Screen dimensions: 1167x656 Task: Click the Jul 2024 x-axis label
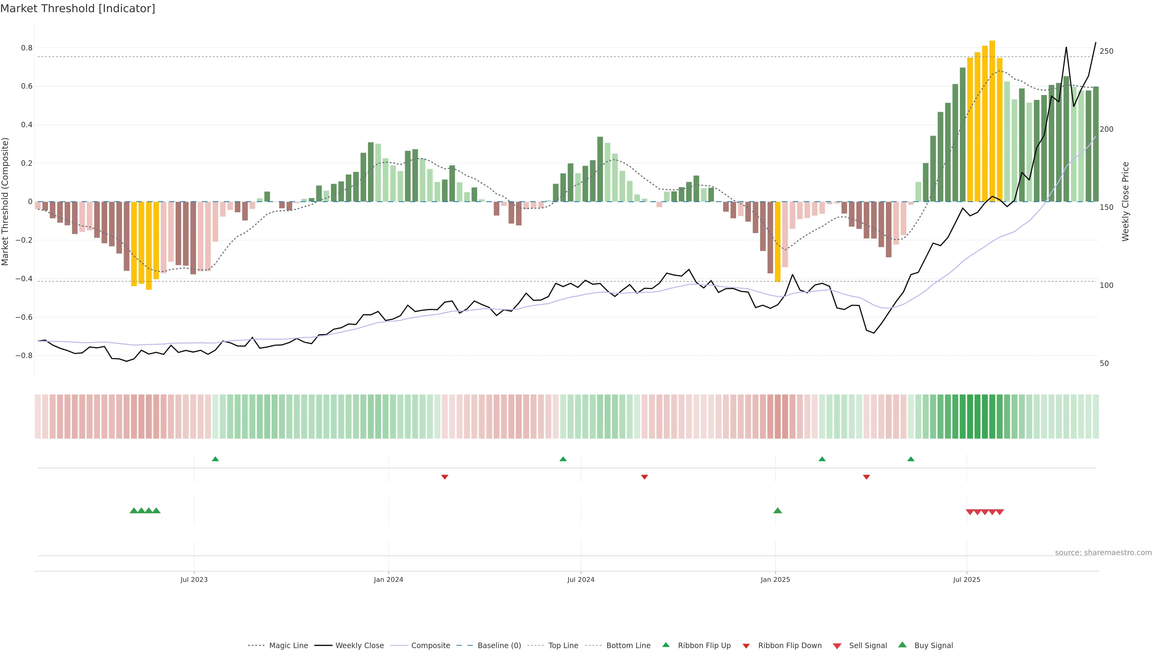point(581,579)
